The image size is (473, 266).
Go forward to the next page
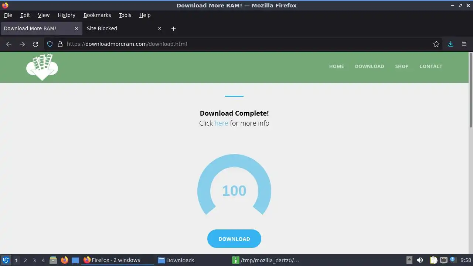click(x=22, y=44)
